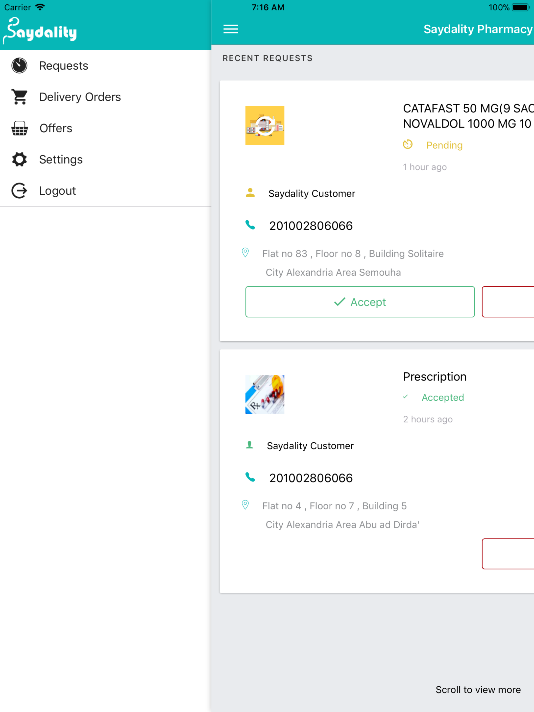Tap the Flat no 83 address line
Image resolution: width=534 pixels, height=712 pixels.
click(x=353, y=254)
